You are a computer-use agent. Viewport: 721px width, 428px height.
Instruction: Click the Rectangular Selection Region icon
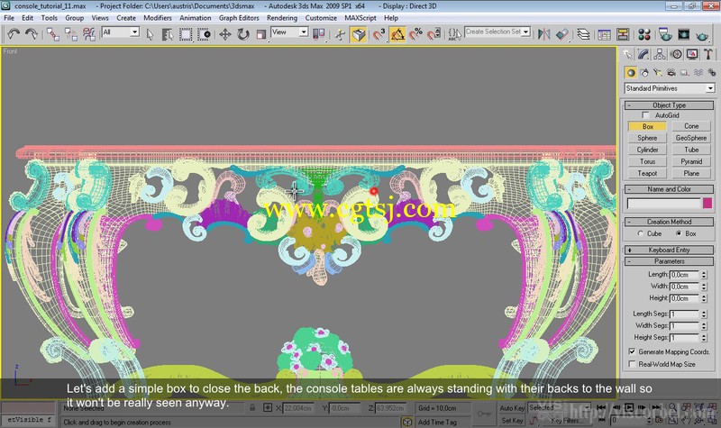(186, 34)
